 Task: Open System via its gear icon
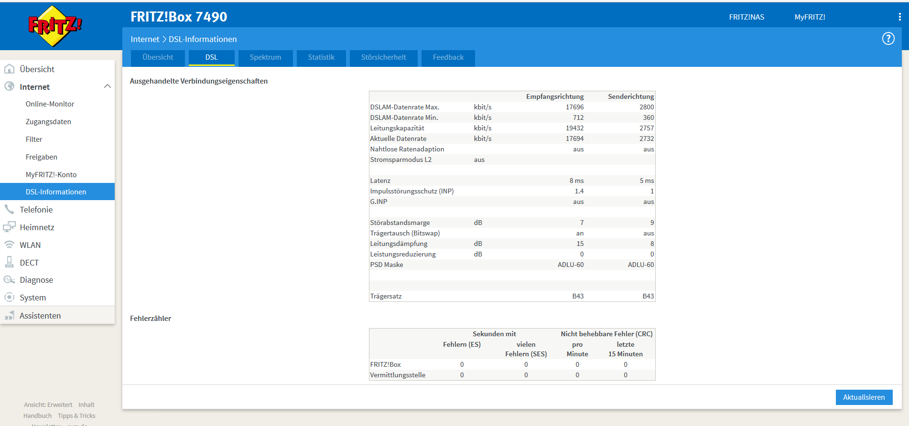pos(9,297)
